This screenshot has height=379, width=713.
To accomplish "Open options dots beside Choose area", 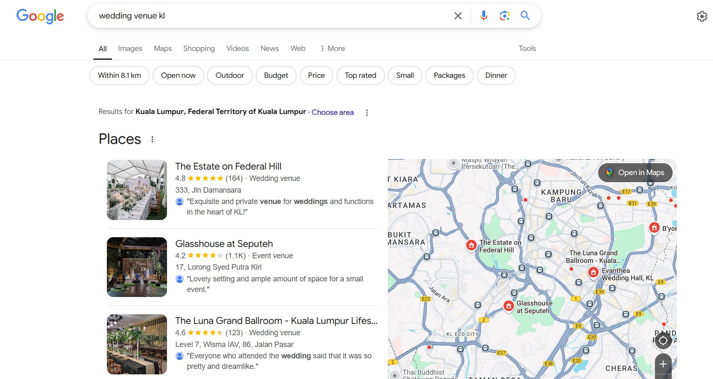I will (367, 113).
